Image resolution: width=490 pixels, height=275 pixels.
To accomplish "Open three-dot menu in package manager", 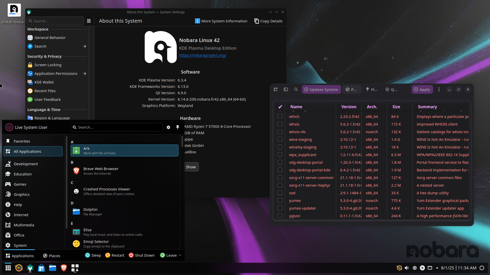I will [x=439, y=89].
